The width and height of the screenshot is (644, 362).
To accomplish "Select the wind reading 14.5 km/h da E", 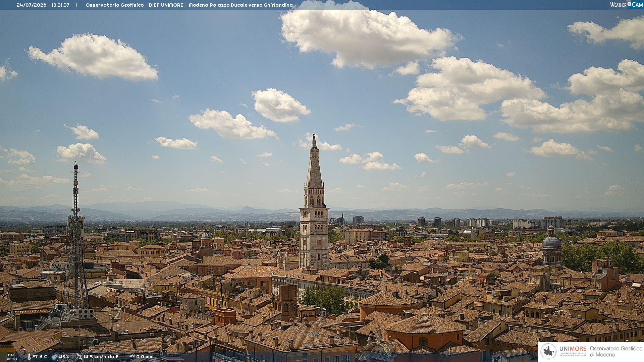I will point(101,357).
